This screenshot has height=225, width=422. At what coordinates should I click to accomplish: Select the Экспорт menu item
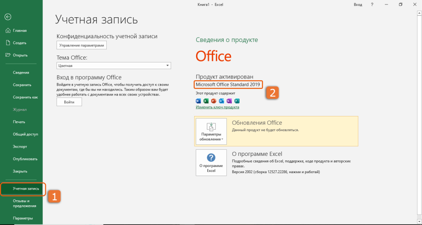point(20,146)
